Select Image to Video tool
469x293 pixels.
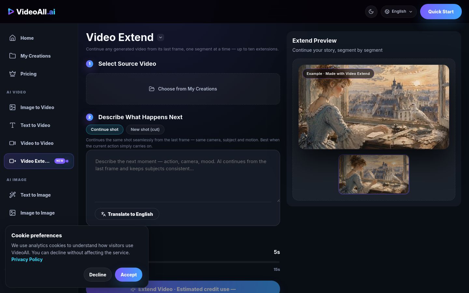click(39, 107)
